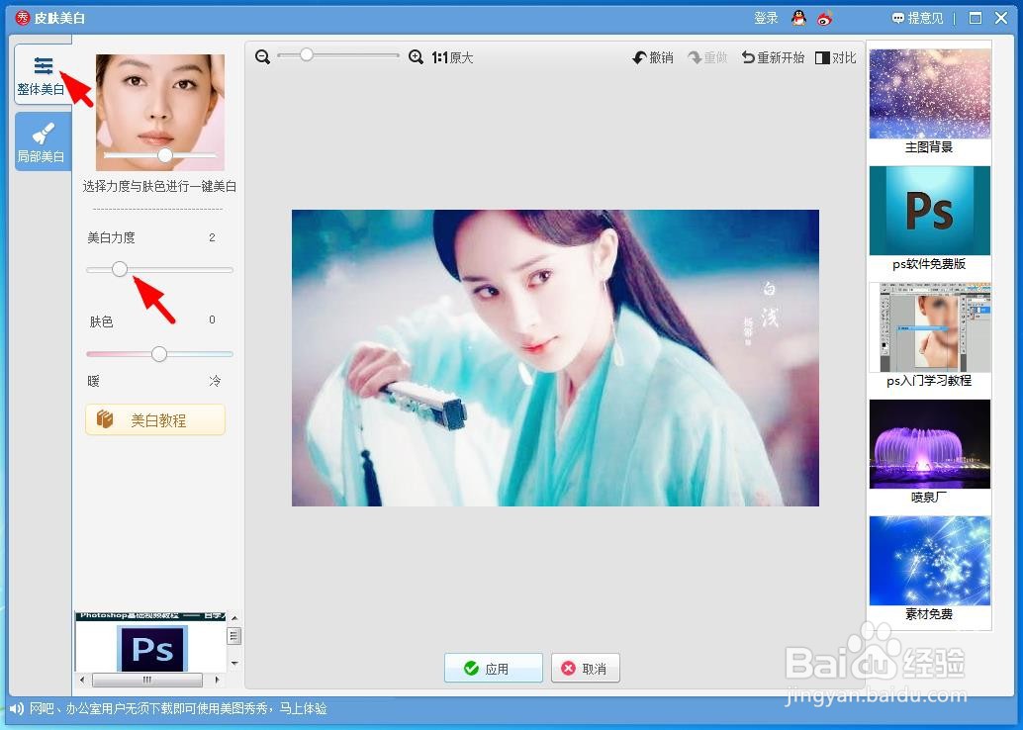
Task: Click the ad panel horizontal scrollbar thumb
Action: click(x=147, y=680)
